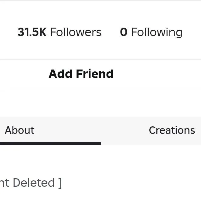
Task: Show this user's Creations
Action: point(172,130)
